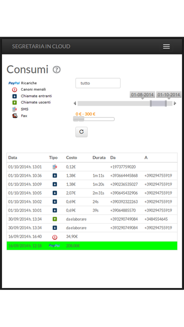The image size is (184, 327).
Task: Click the refresh button below the sliders
Action: [82, 132]
